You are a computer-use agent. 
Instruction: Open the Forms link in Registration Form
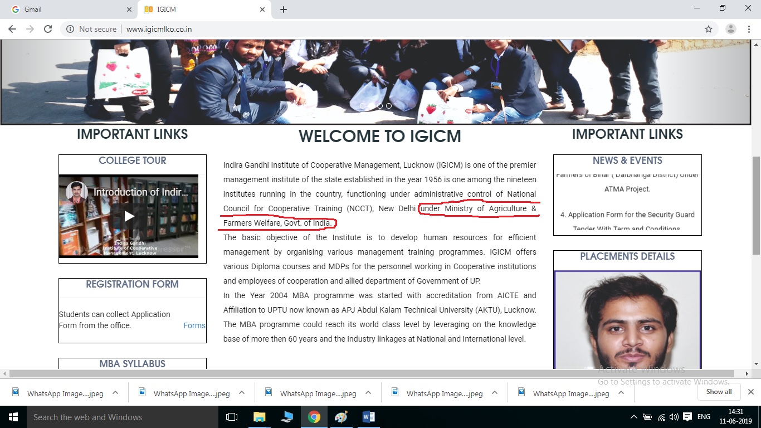point(194,325)
